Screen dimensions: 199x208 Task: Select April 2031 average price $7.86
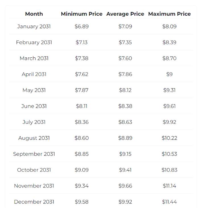(x=125, y=74)
